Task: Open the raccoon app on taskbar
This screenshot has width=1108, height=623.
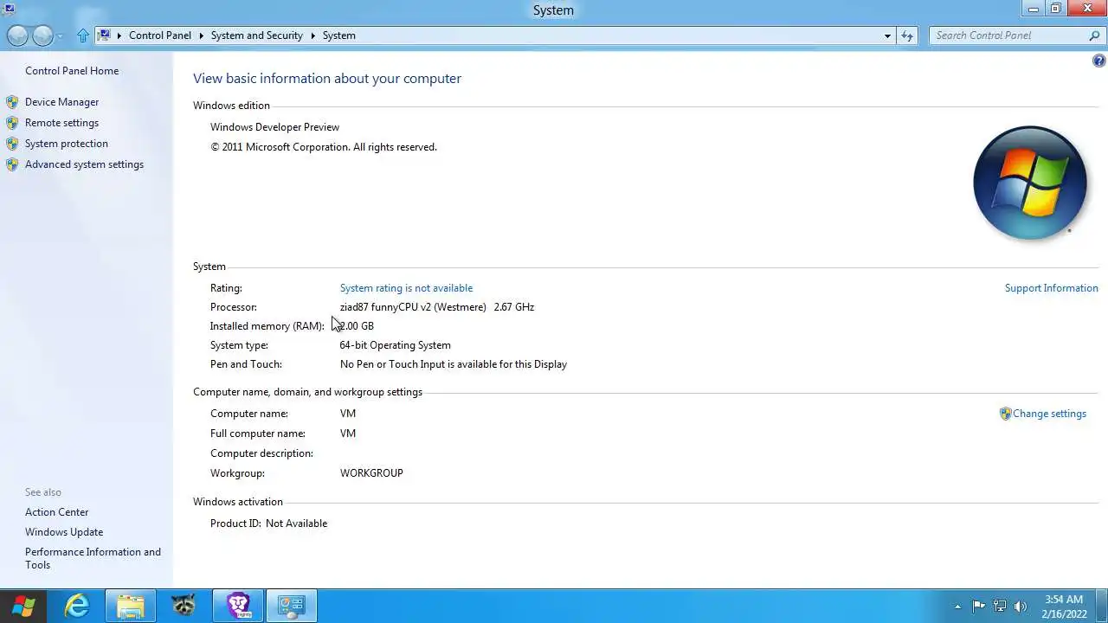Action: (x=184, y=605)
